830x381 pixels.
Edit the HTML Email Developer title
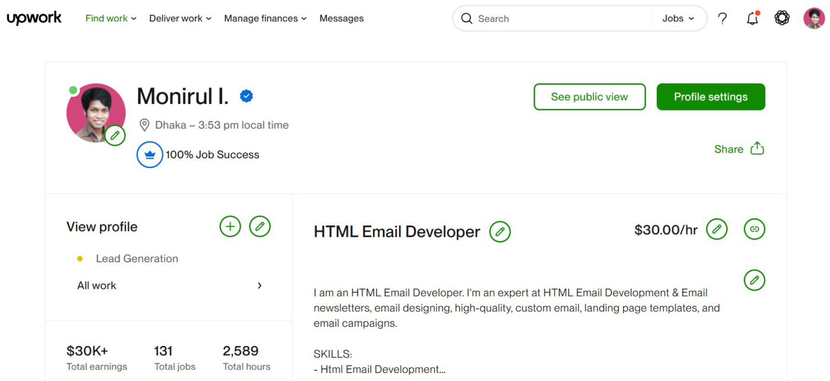coord(500,231)
